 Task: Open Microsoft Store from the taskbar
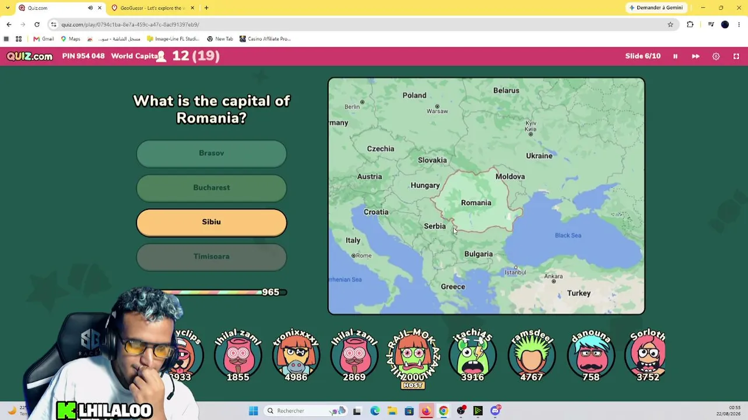tap(409, 411)
